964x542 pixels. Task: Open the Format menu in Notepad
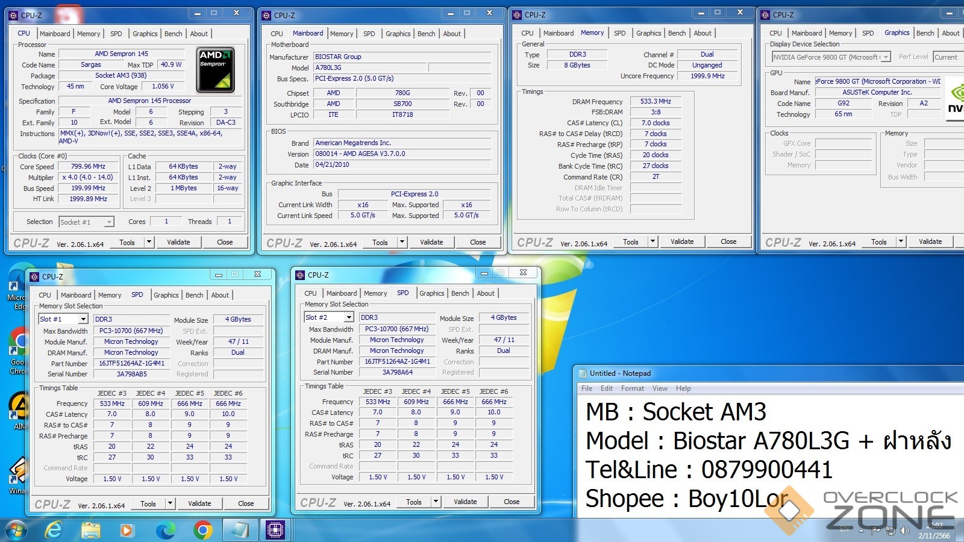point(632,388)
